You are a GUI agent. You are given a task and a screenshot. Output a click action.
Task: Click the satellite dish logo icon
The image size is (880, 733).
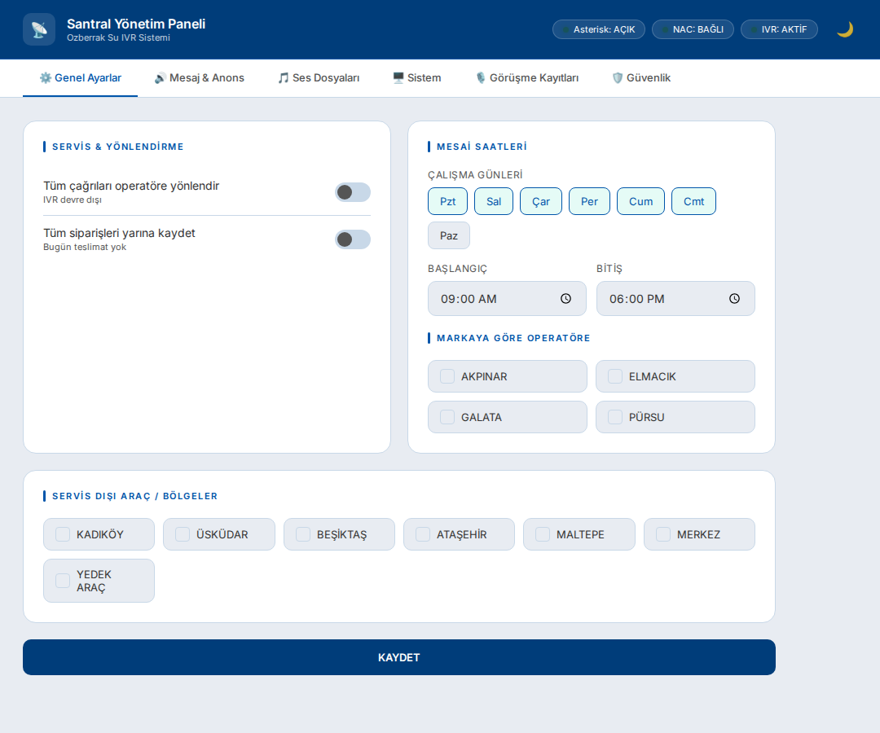click(x=39, y=29)
